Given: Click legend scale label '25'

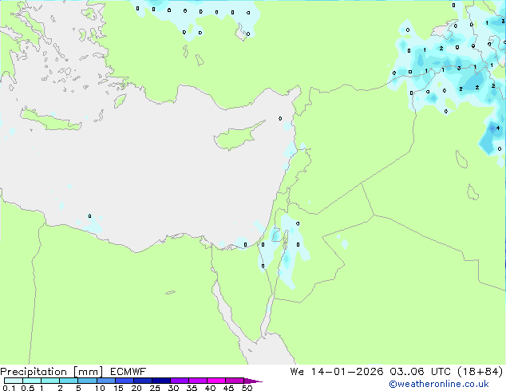Looking at the screenshot, I should tap(155, 388).
